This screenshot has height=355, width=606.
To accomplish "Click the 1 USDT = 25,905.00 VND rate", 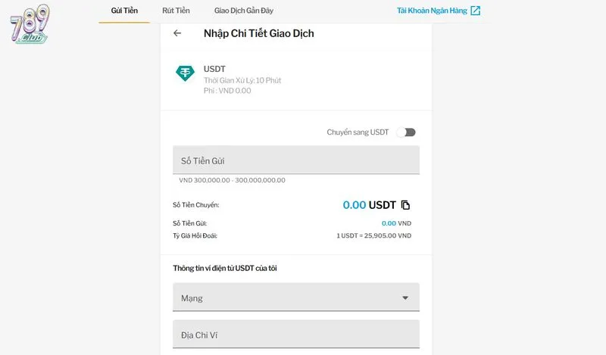I will (373, 235).
